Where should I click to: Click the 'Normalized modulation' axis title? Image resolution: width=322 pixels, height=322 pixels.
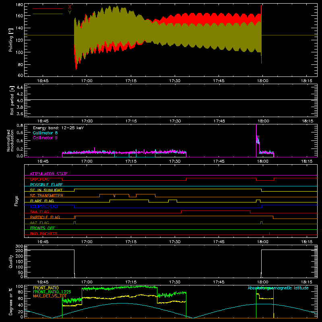10,140
